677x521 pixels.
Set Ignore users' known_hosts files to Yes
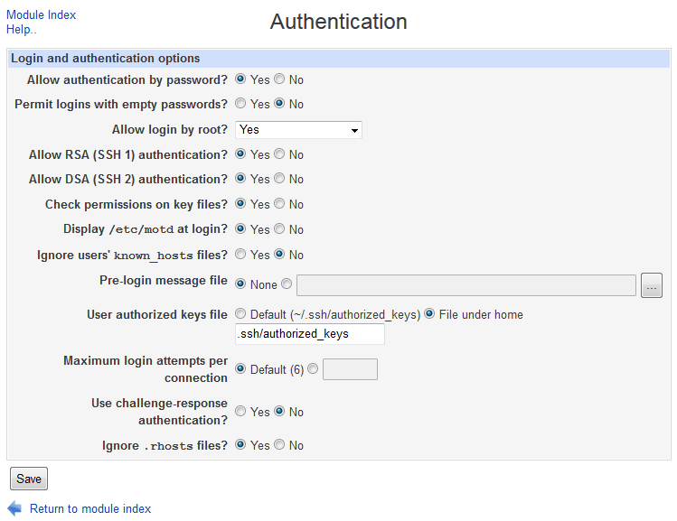(x=241, y=255)
